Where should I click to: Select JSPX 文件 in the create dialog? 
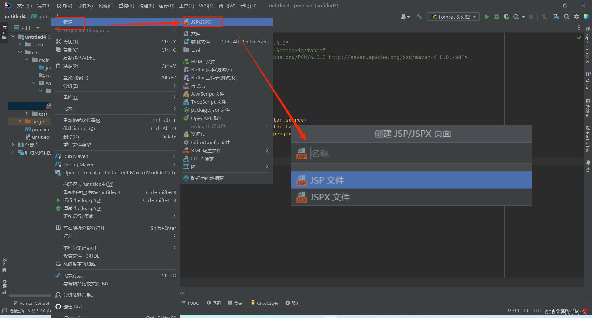(411, 197)
